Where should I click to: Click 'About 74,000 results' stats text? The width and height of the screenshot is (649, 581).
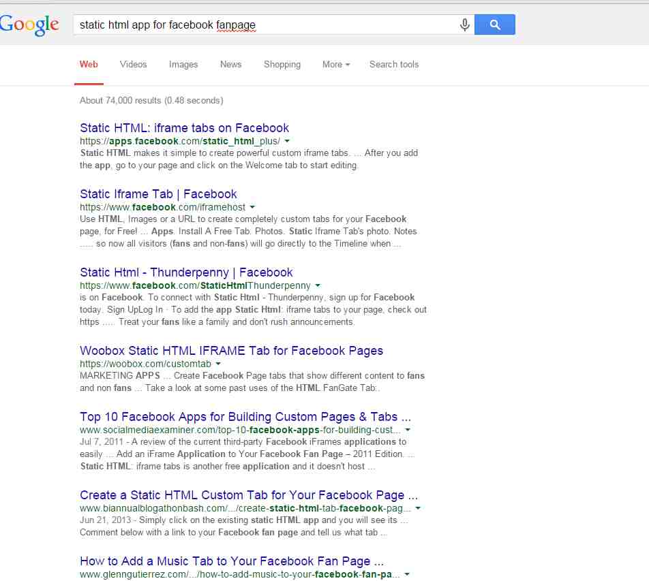click(151, 101)
